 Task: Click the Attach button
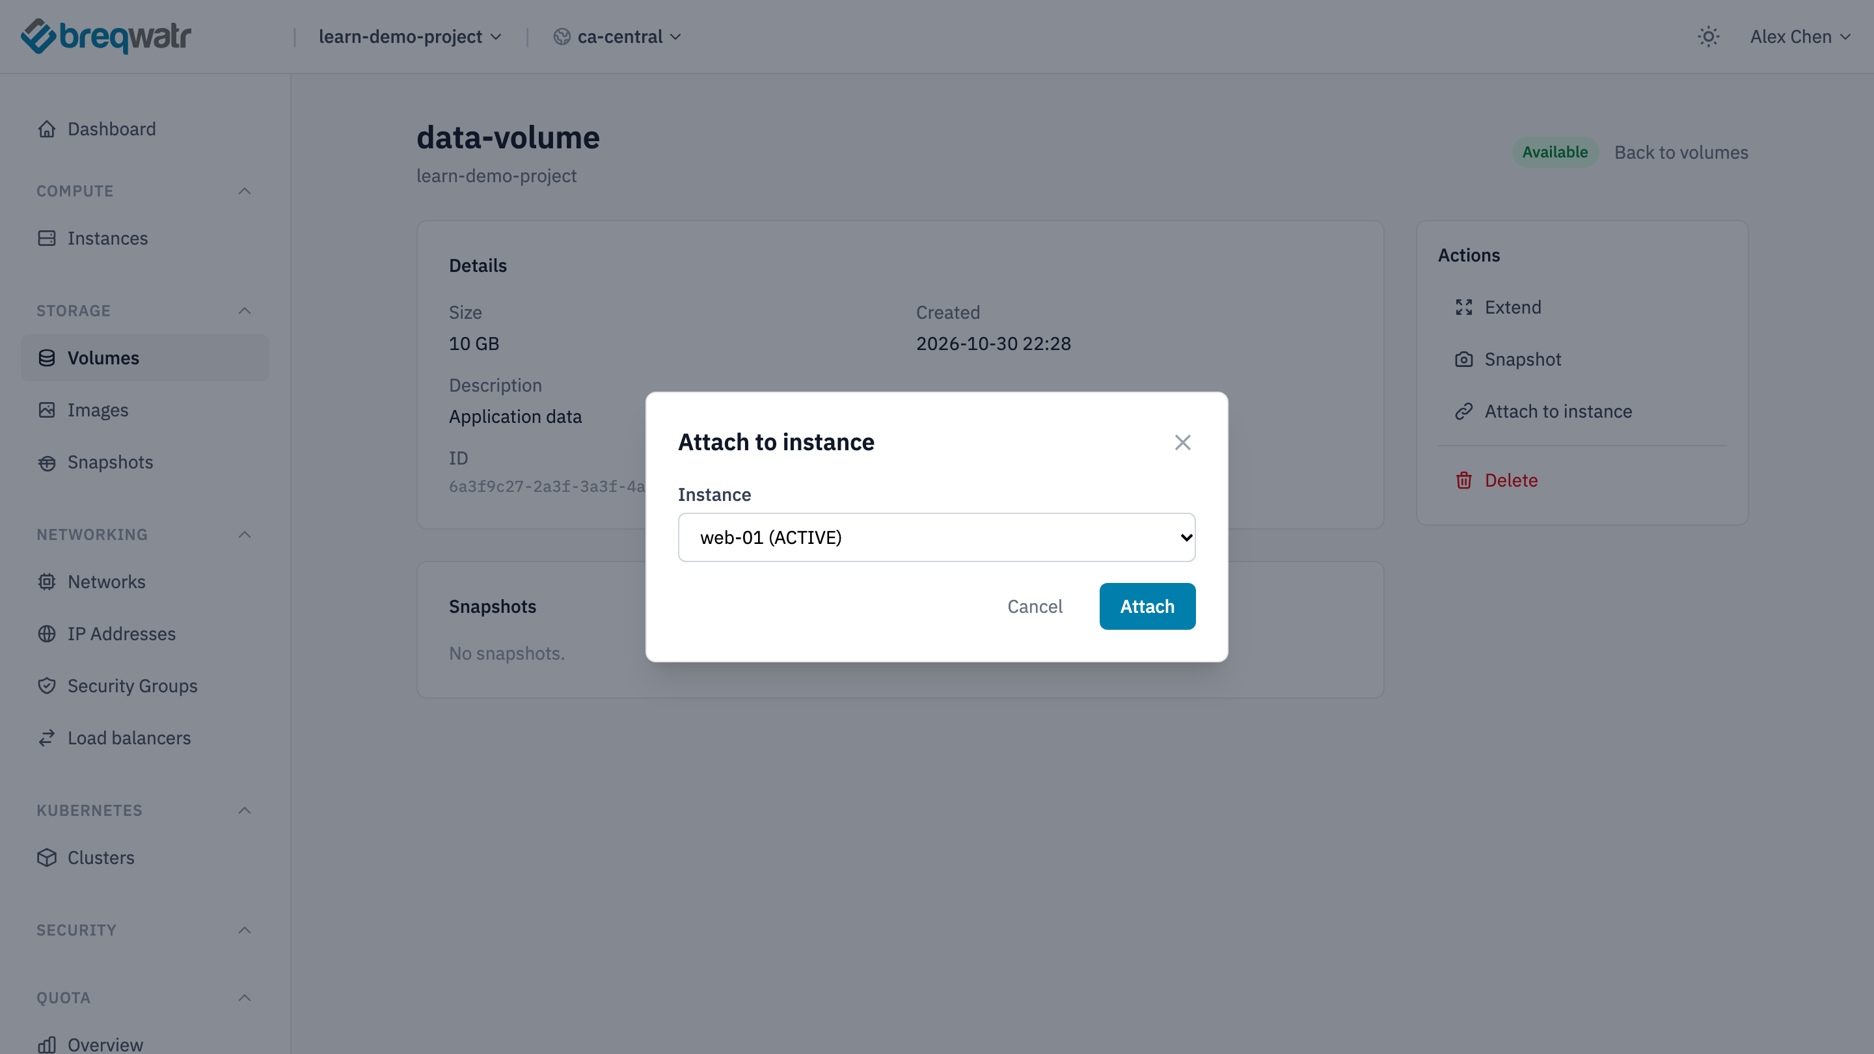(1147, 606)
